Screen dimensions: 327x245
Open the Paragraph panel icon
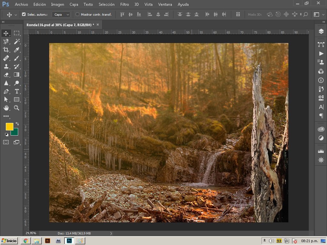[321, 116]
